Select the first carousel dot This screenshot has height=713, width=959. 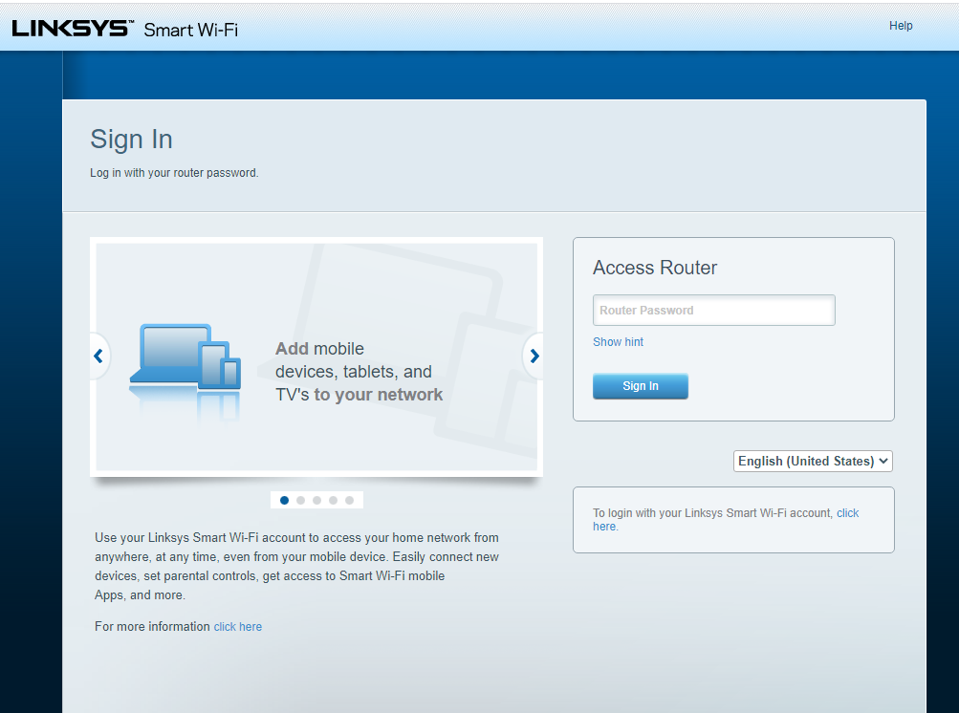284,500
